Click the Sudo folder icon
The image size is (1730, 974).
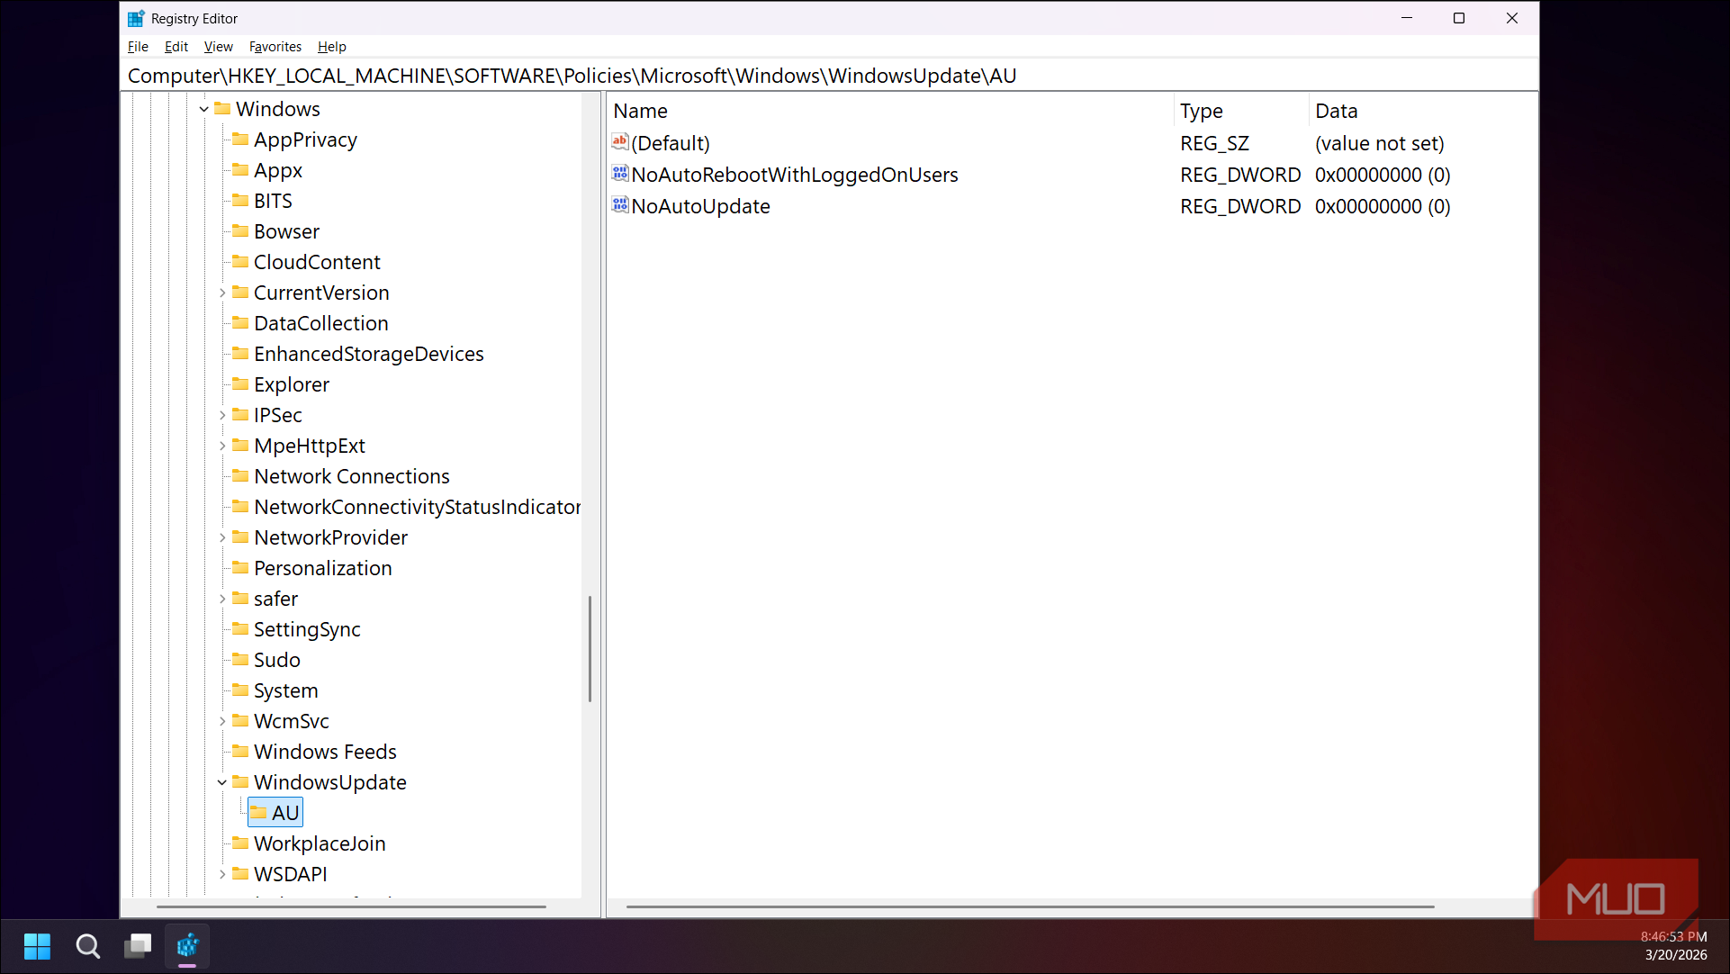point(240,659)
